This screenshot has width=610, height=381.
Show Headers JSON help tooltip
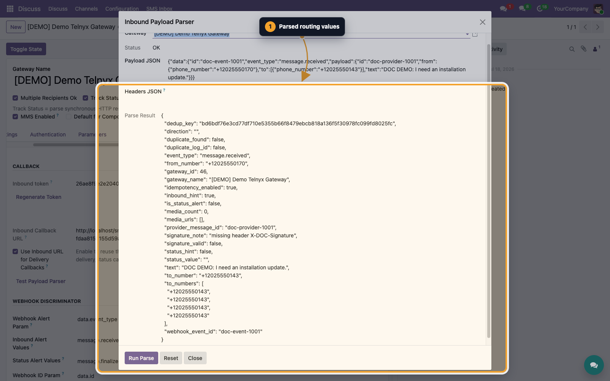pyautogui.click(x=164, y=90)
